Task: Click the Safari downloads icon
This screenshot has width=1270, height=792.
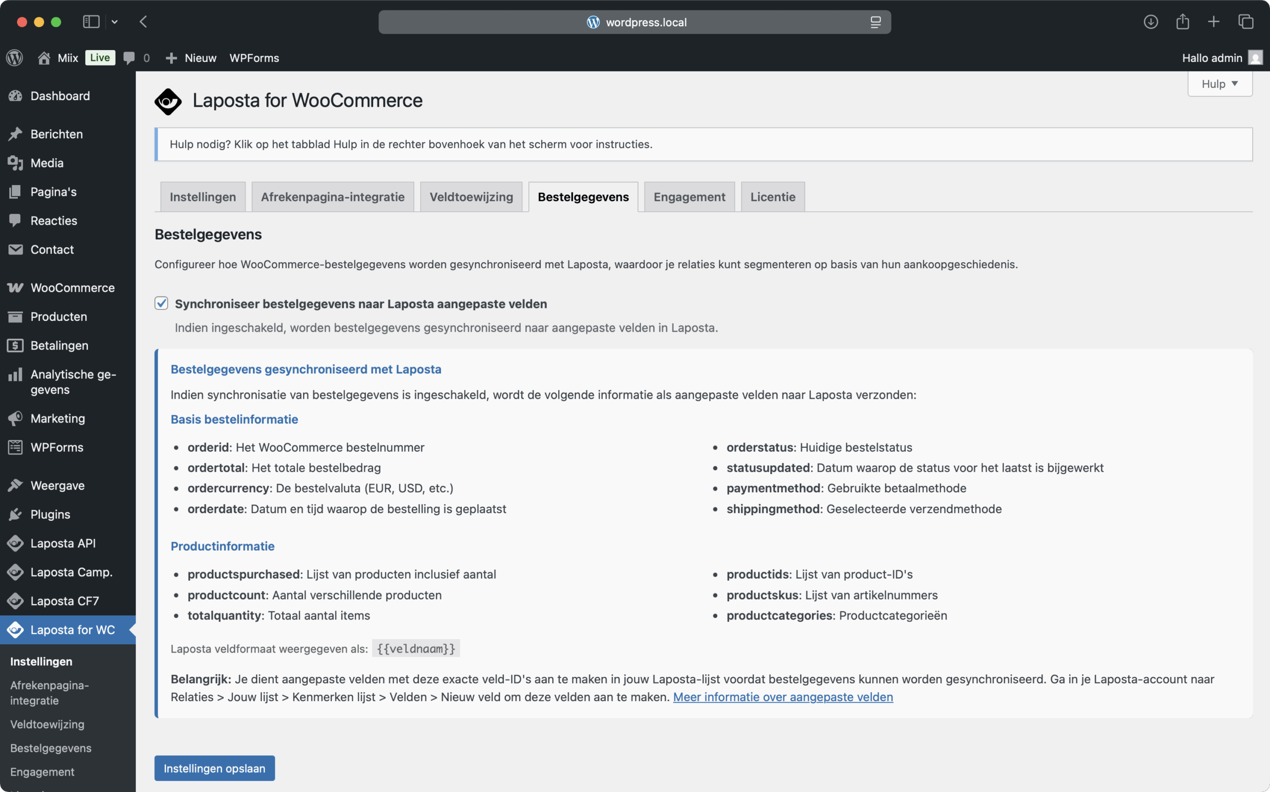Action: click(x=1150, y=21)
